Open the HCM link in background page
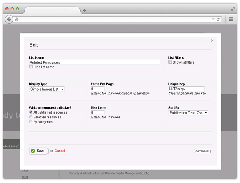 click(25, 177)
